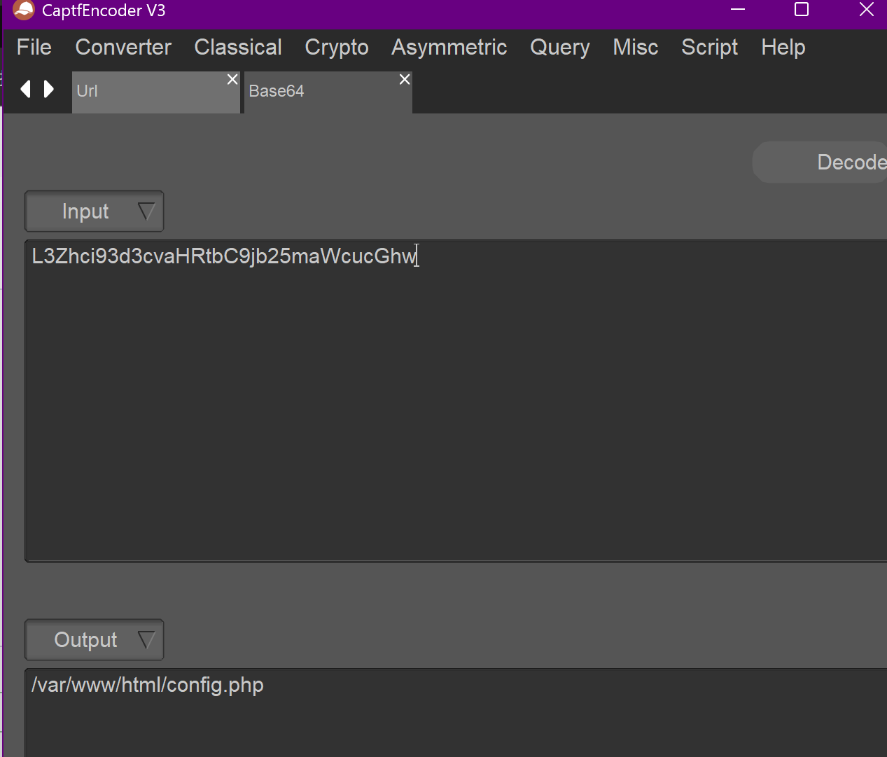The image size is (887, 757).
Task: Expand the Output dropdown
Action: coord(95,640)
